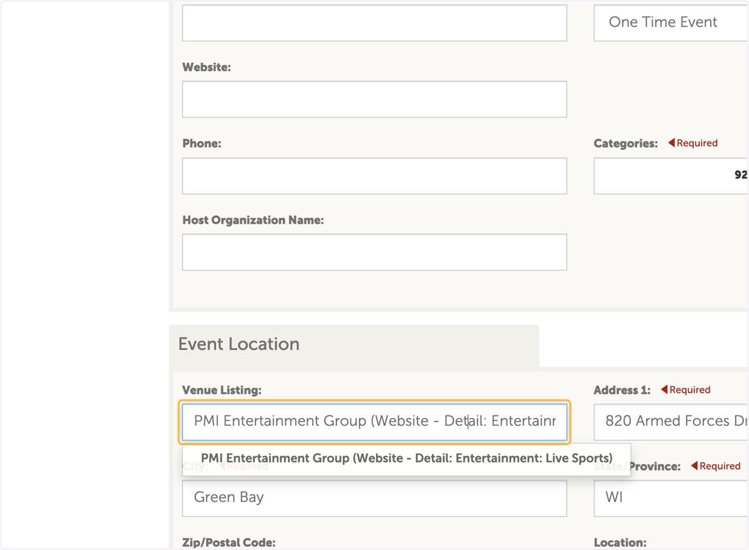Click the Venue Listing label
Viewport: 749px width, 550px height.
pyautogui.click(x=222, y=390)
